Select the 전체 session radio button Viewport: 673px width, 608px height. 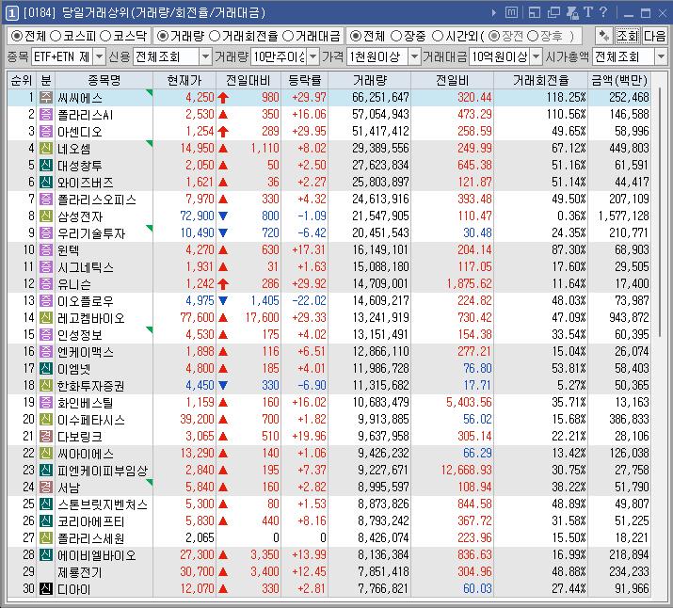[x=356, y=36]
